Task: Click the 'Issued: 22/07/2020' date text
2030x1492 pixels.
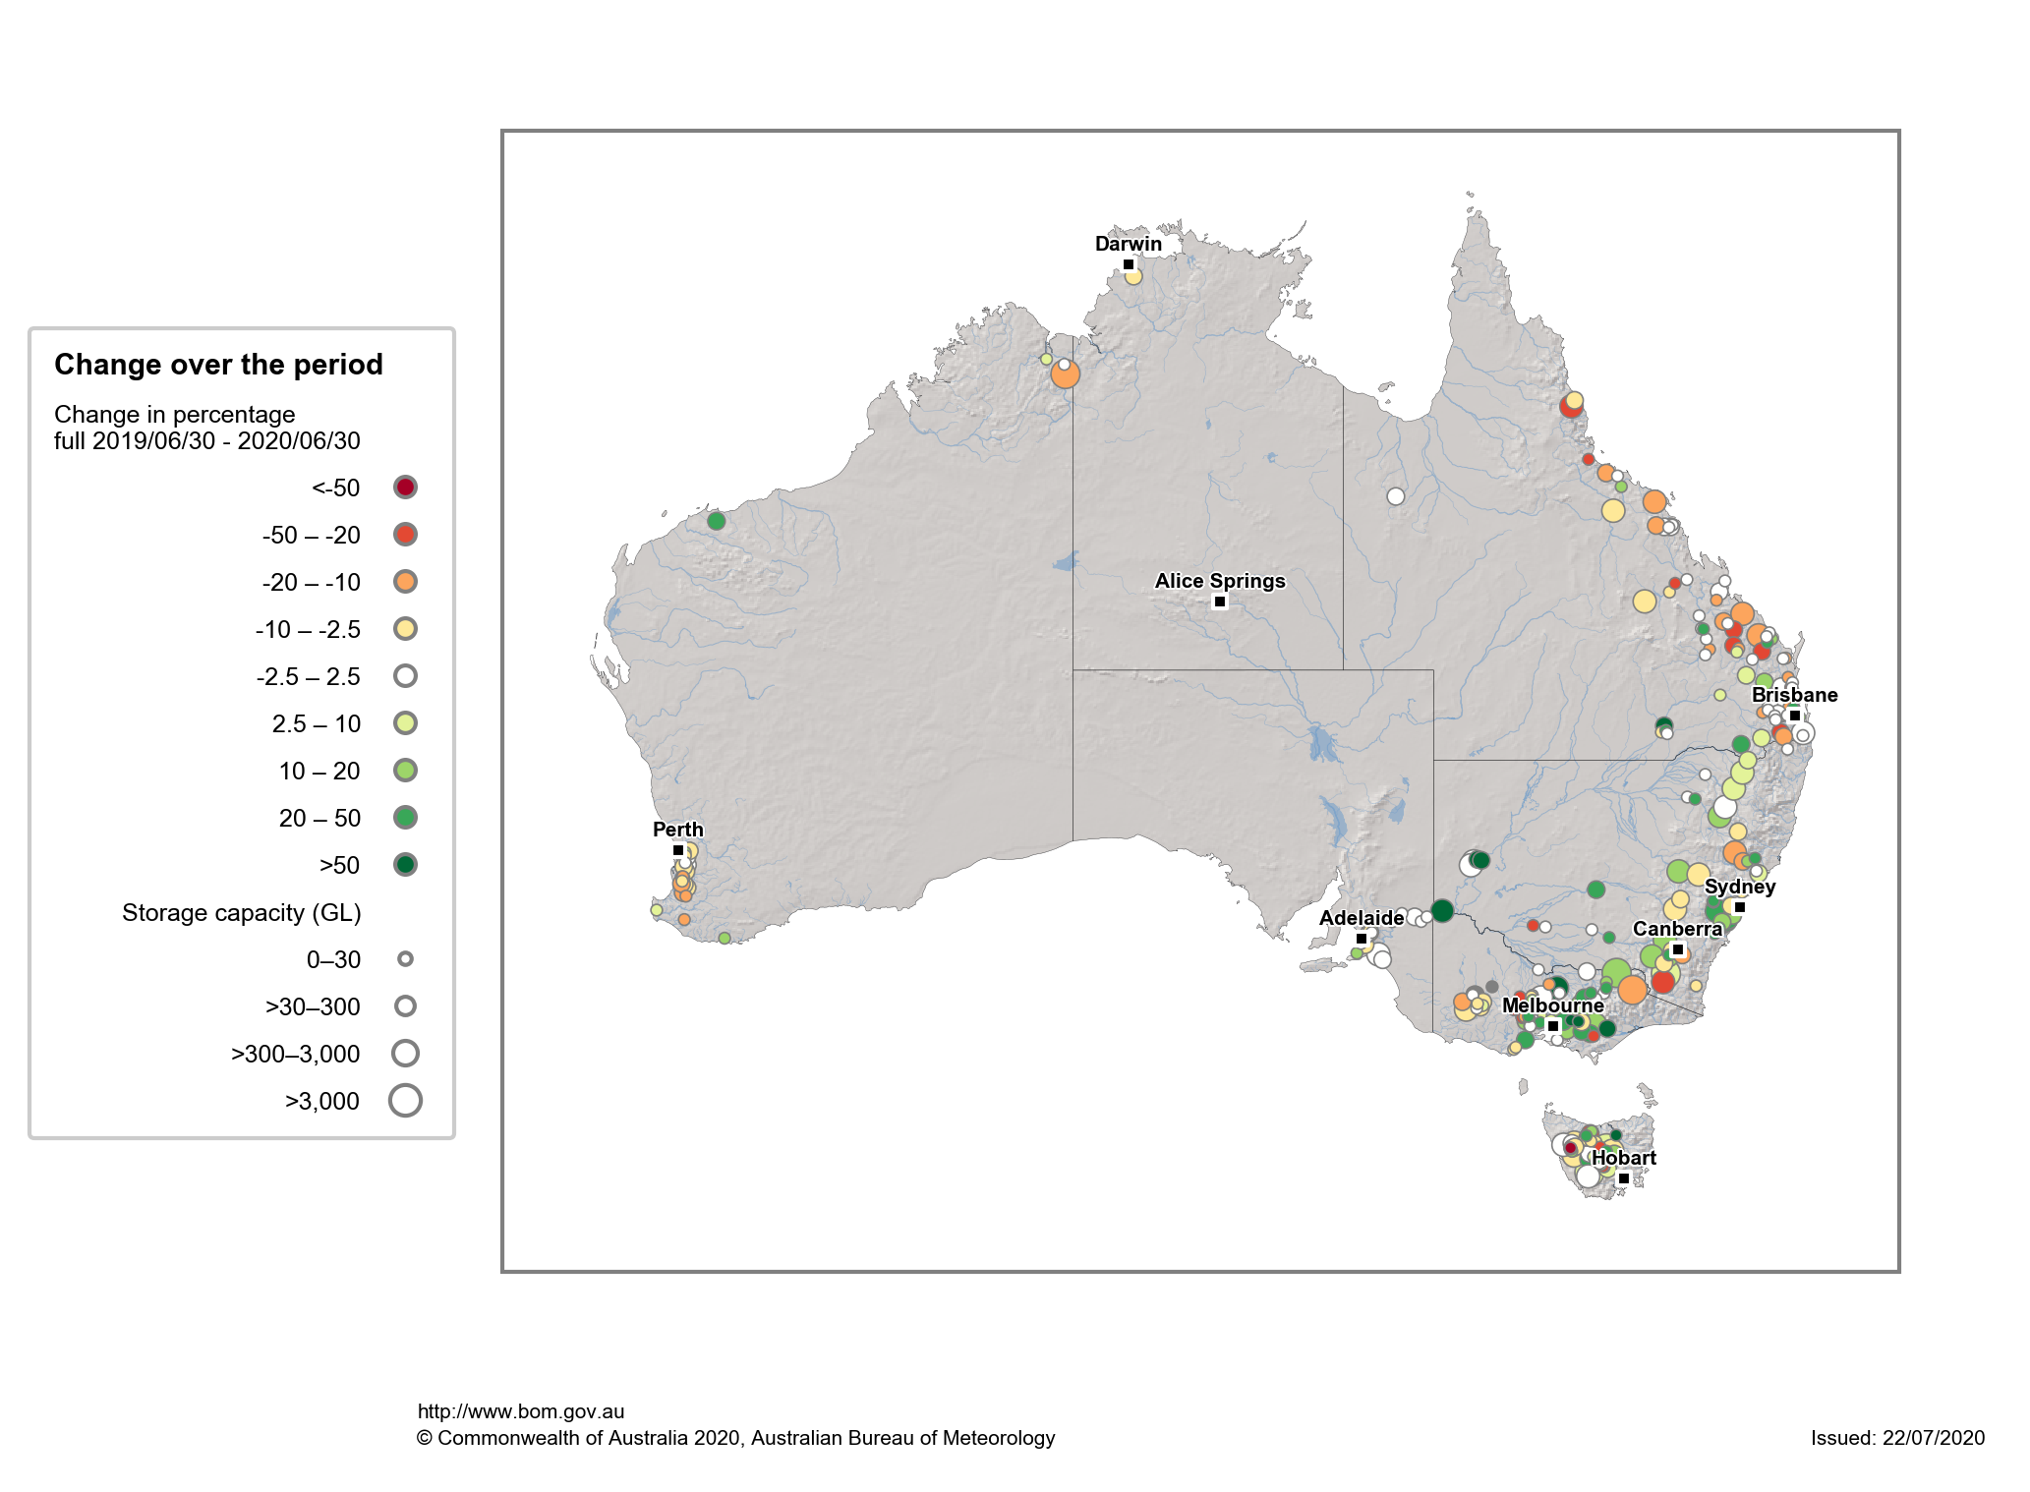Action: (1898, 1438)
